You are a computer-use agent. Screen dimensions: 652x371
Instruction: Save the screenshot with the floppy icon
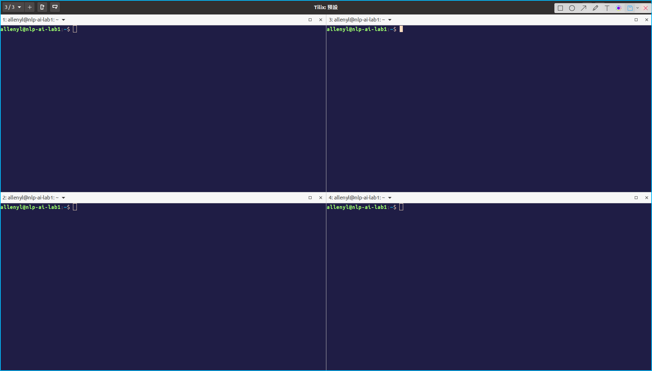tap(630, 8)
